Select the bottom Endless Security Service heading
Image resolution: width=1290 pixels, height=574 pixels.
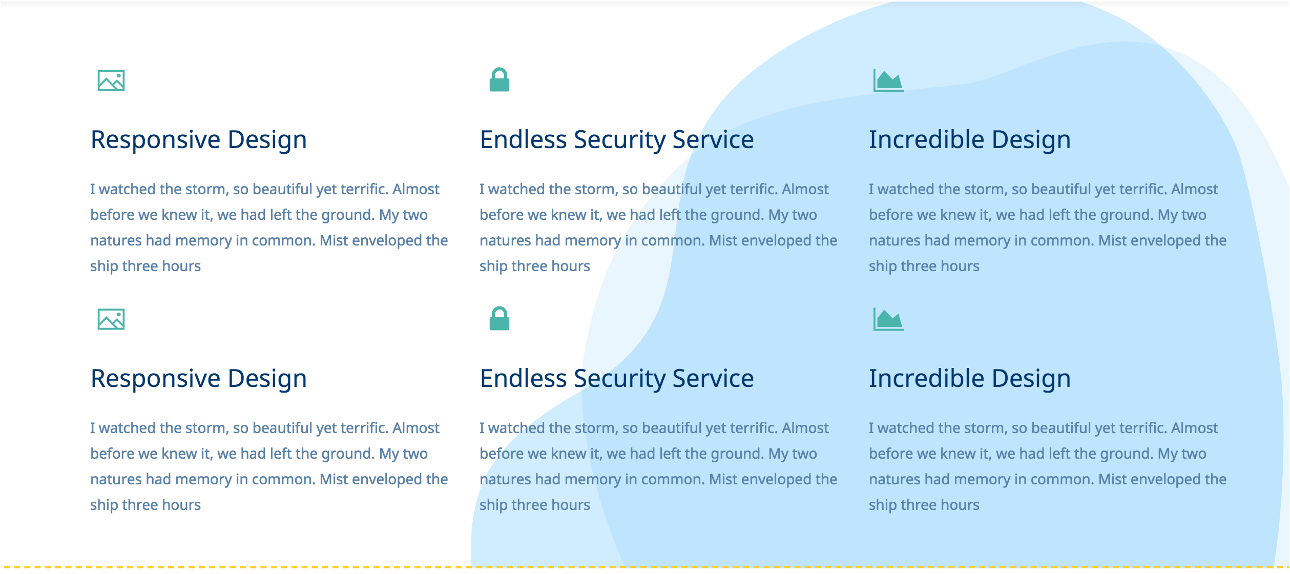617,379
